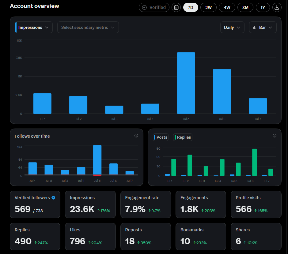This screenshot has width=288, height=254.
Task: Toggle the Posts series legend
Action: click(x=161, y=137)
